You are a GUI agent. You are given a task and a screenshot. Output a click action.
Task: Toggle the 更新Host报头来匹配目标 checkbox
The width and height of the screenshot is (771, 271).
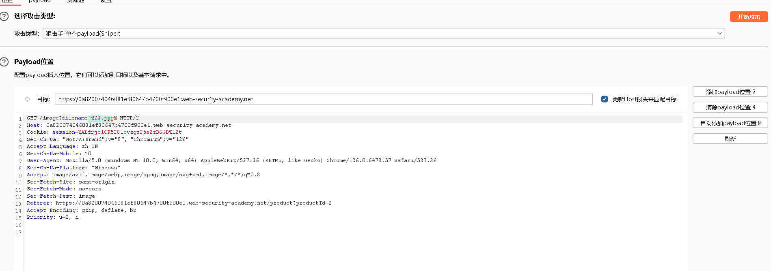click(x=605, y=99)
